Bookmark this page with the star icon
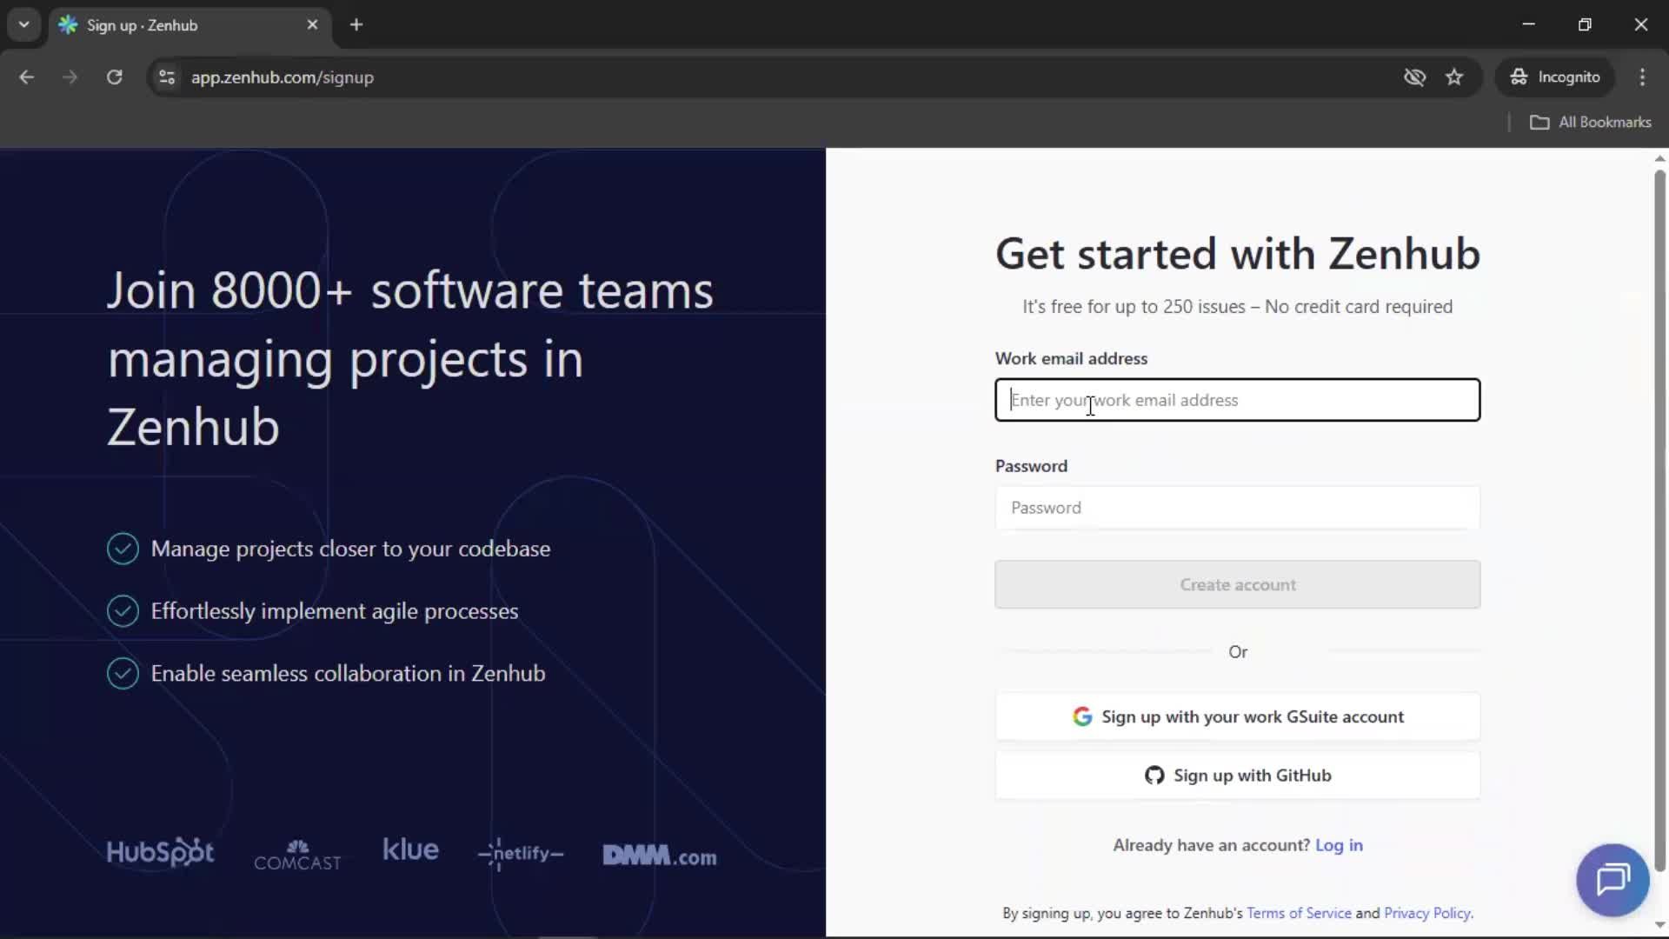Screen dimensions: 1669x939 (x=1455, y=77)
